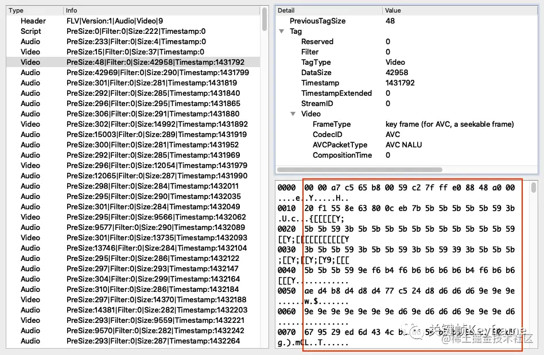
Task: Select Audio row with Timestamp:1431952
Action: [133, 145]
